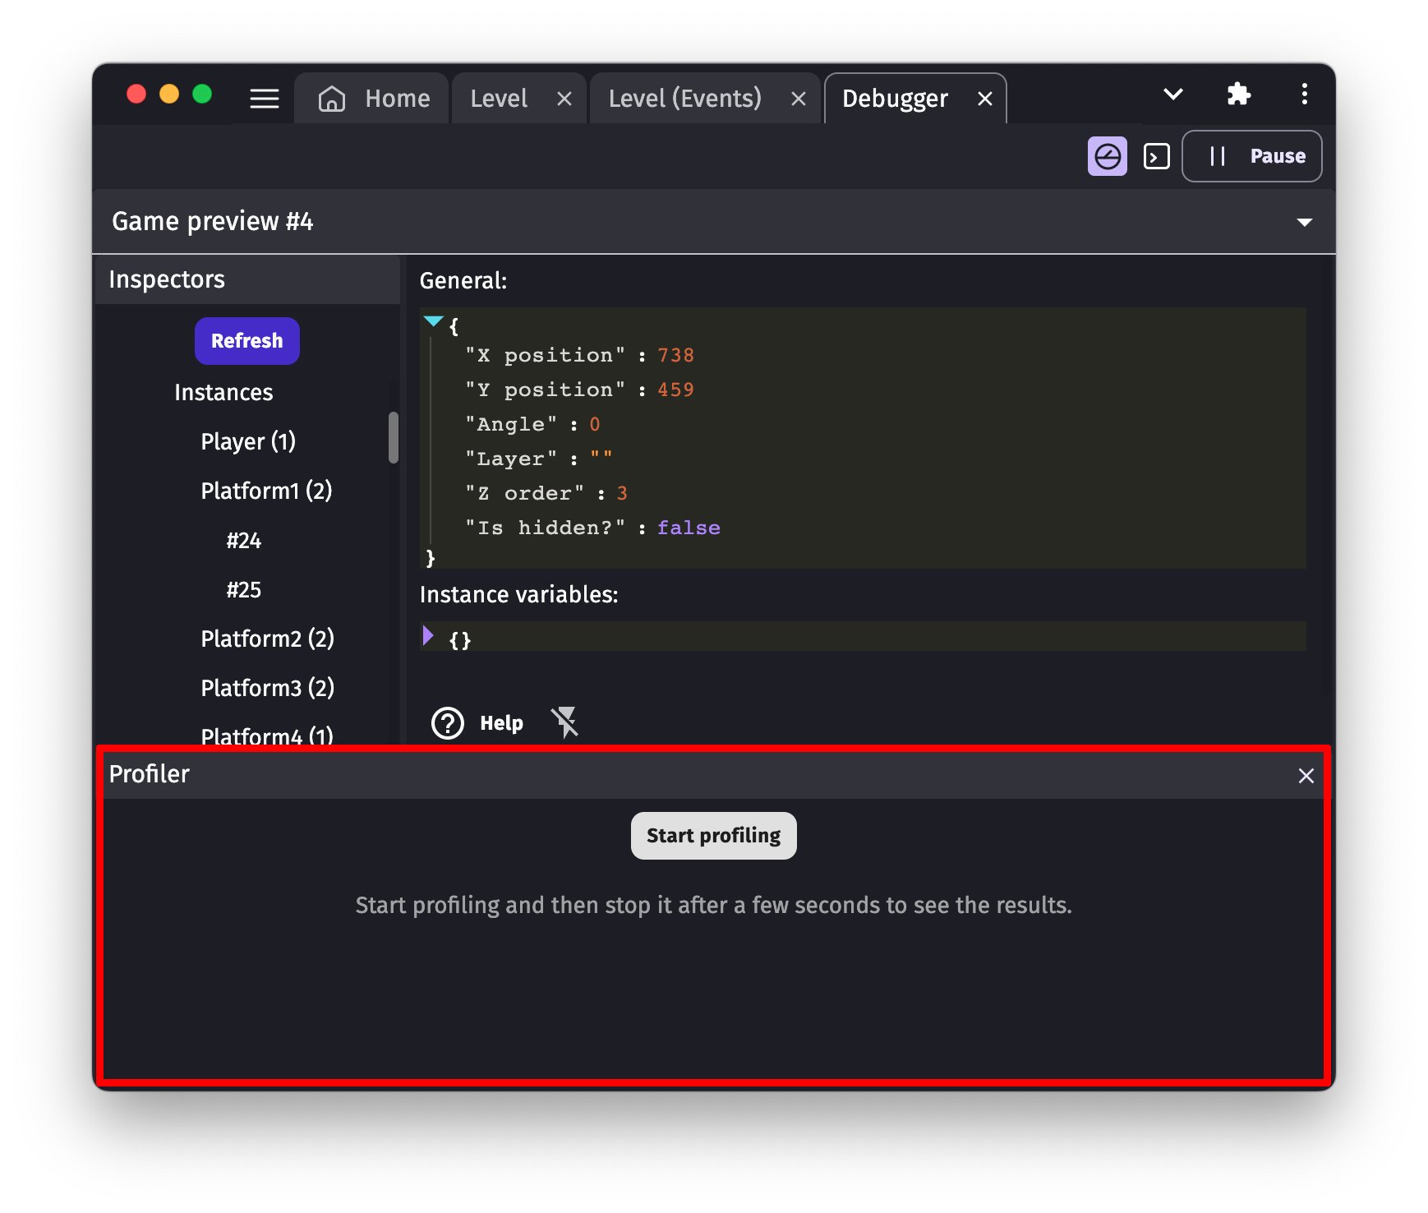Image resolution: width=1428 pixels, height=1213 pixels.
Task: Expand the Instance variables object
Action: [428, 635]
